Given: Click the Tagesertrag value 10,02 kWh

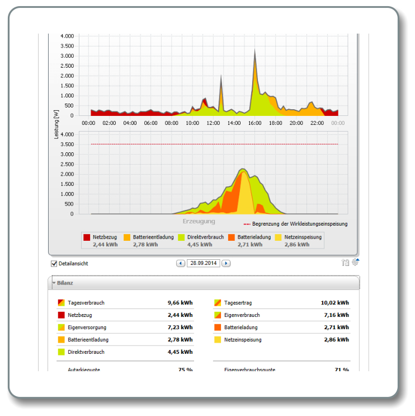Looking at the screenshot, I should (335, 303).
